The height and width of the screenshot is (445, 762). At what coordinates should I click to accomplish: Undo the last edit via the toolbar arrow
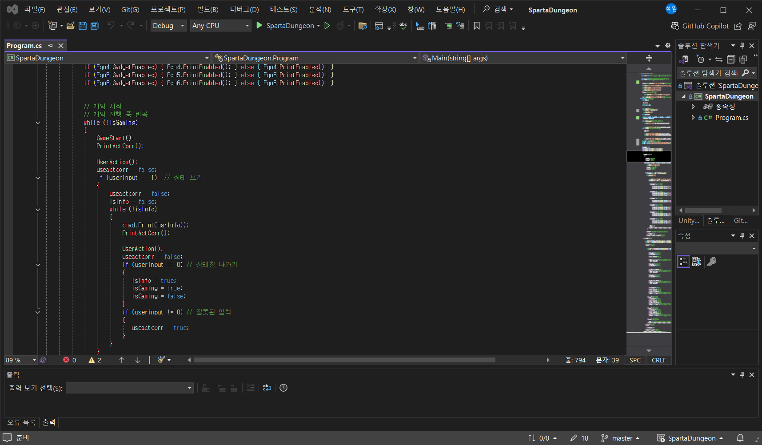(x=111, y=26)
